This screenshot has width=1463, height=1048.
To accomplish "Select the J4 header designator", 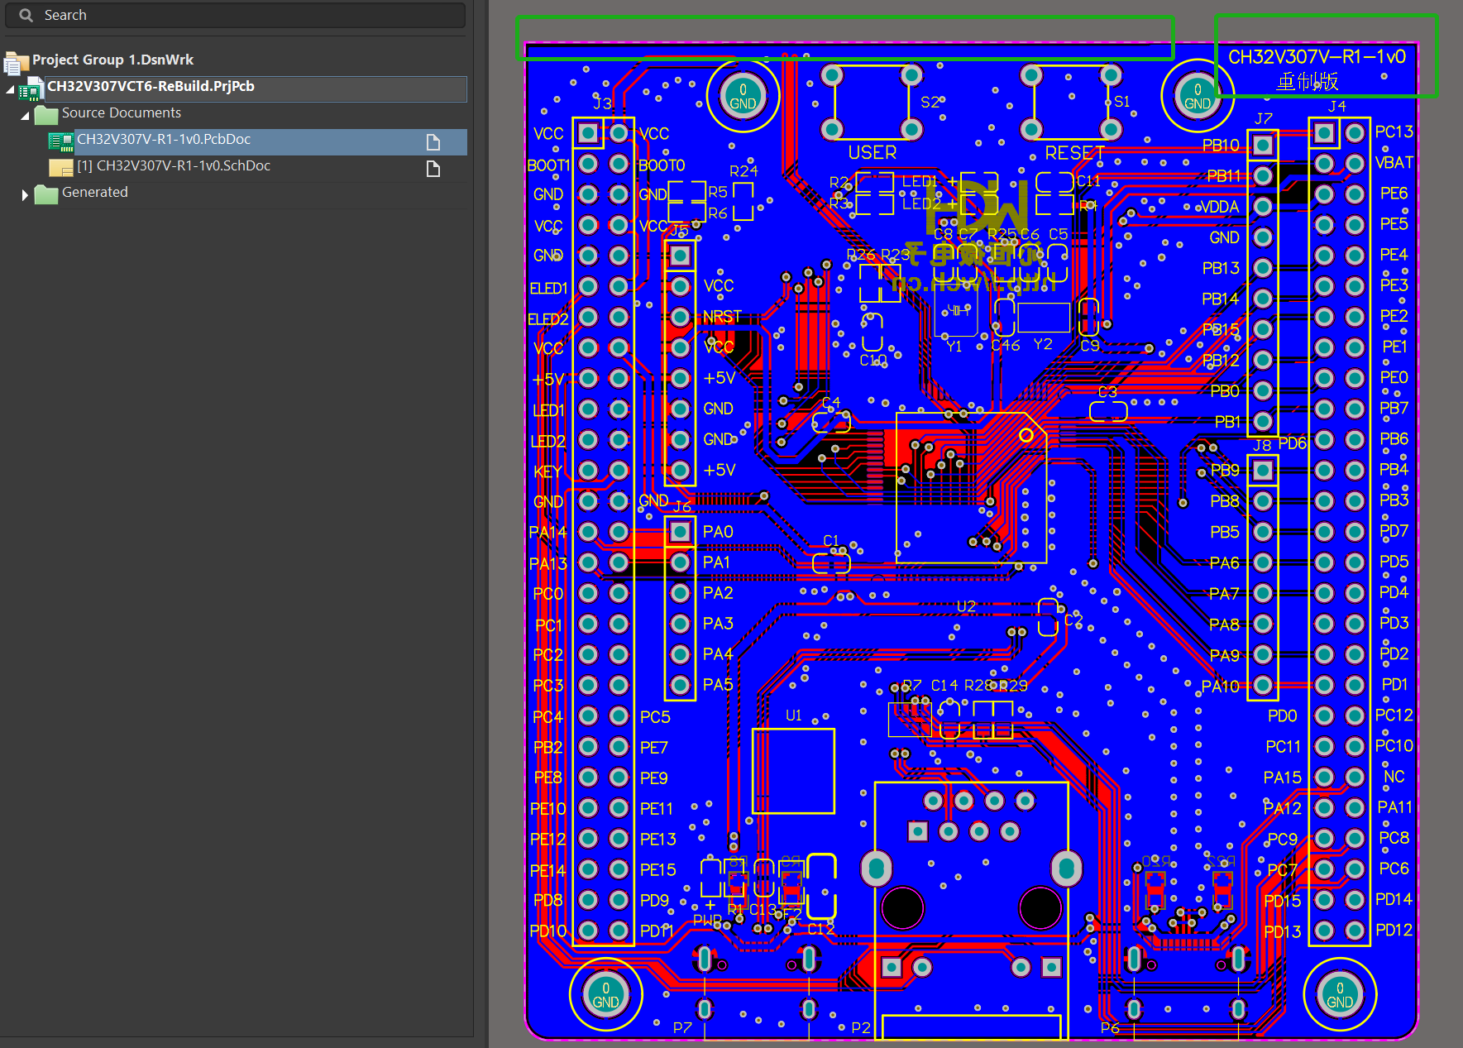I will [1336, 106].
